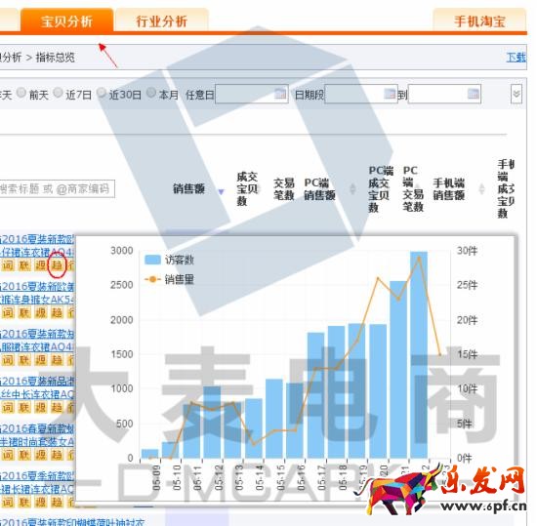Image resolution: width=537 pixels, height=526 pixels.
Task: Switch to the 手机淘宝 tab
Action: pos(479,20)
